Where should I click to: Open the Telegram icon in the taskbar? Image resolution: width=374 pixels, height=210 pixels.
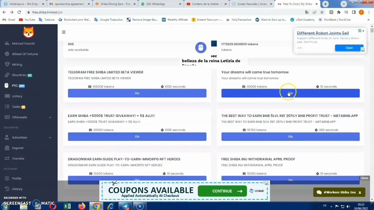click(x=125, y=206)
